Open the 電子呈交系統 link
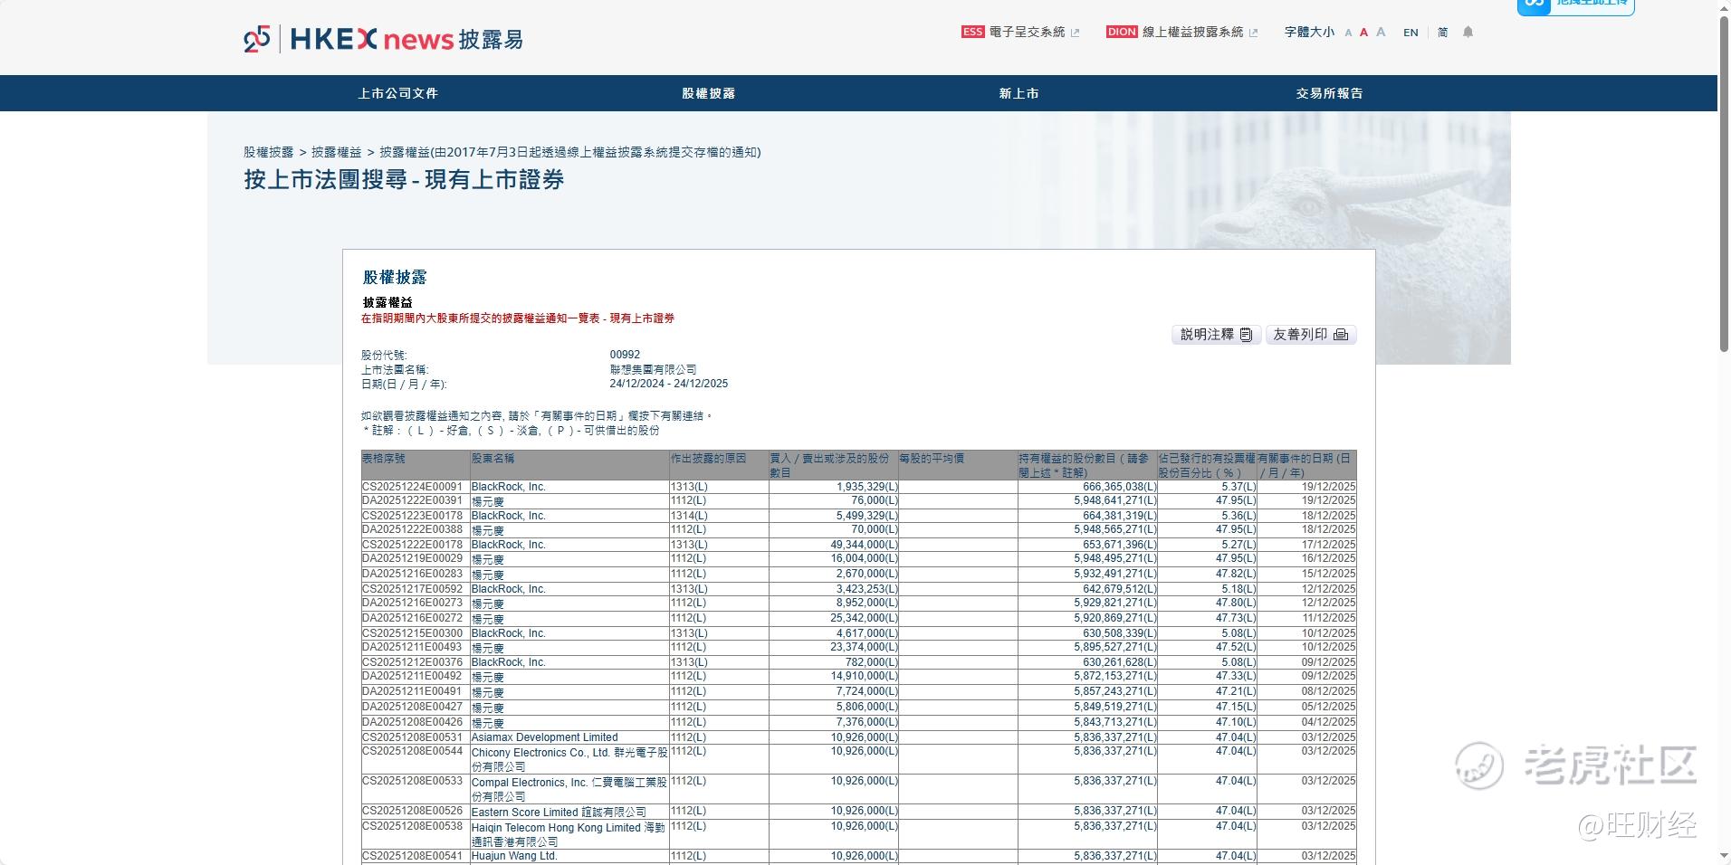1731x865 pixels. pos(1028,32)
